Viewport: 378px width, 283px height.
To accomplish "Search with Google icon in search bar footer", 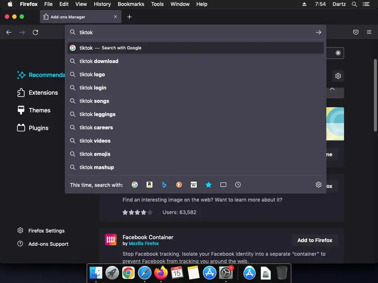I will (x=135, y=185).
